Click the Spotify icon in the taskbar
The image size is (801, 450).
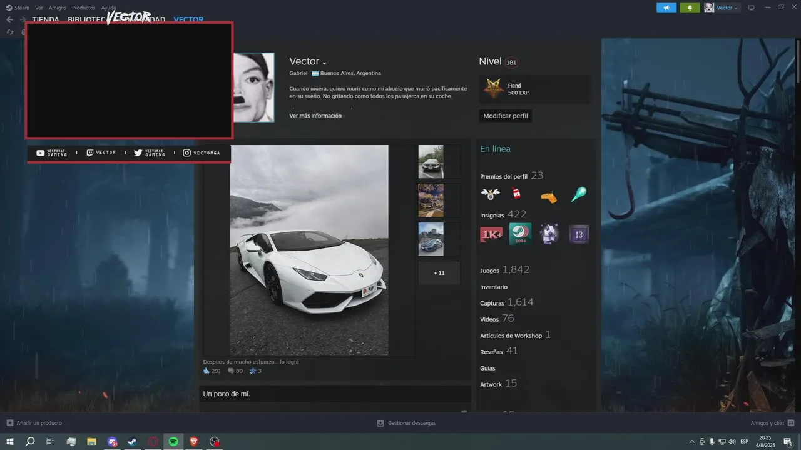pyautogui.click(x=173, y=442)
